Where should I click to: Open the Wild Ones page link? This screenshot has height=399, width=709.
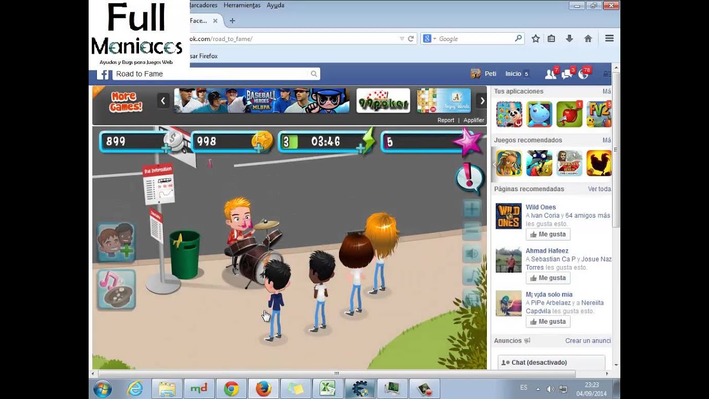pyautogui.click(x=541, y=207)
